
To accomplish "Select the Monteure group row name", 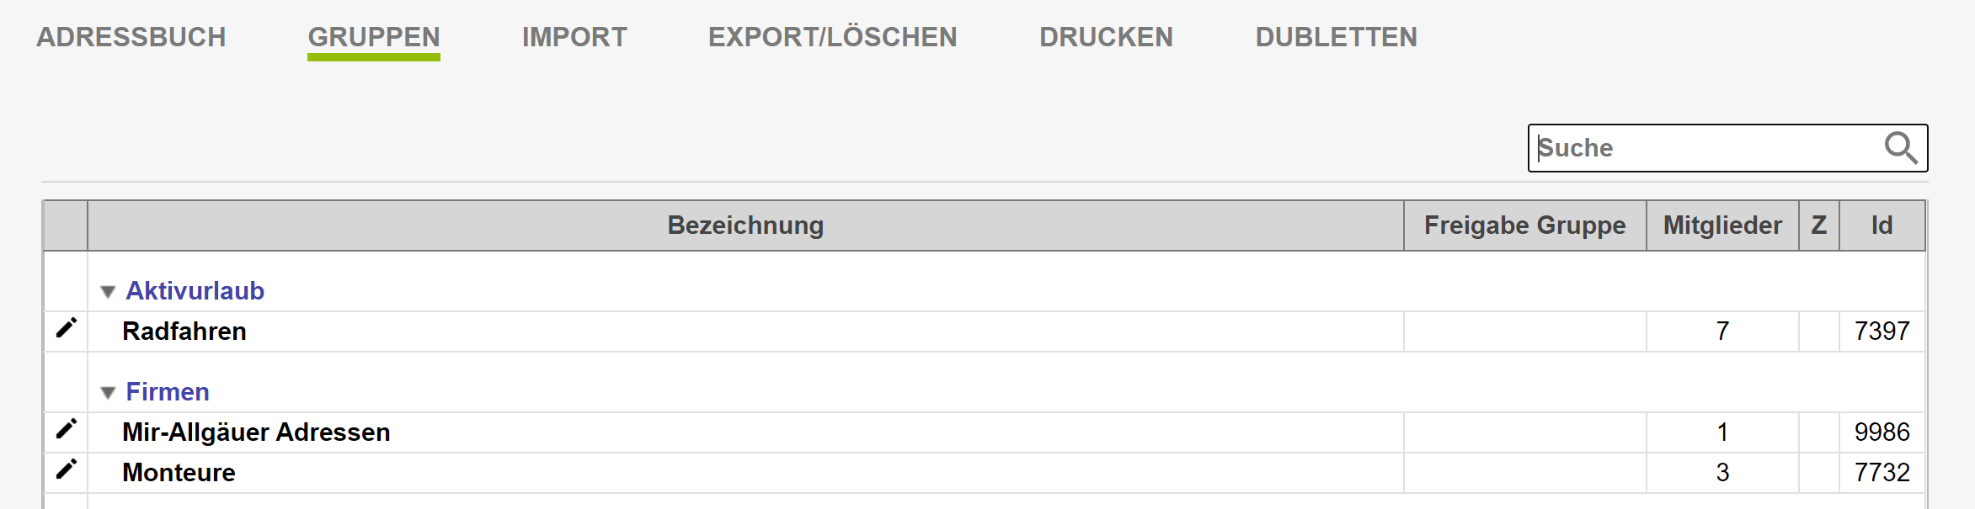I will pyautogui.click(x=179, y=473).
